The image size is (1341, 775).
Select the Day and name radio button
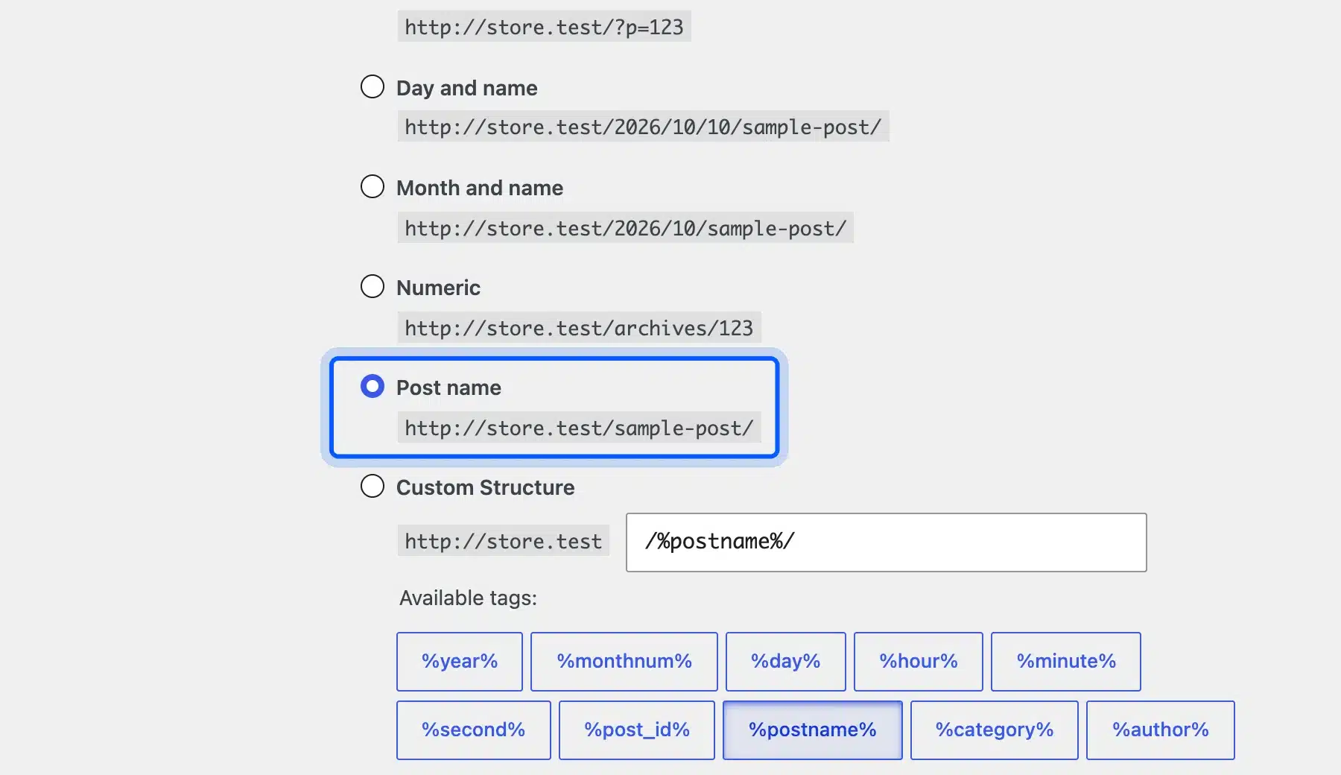[x=372, y=86]
